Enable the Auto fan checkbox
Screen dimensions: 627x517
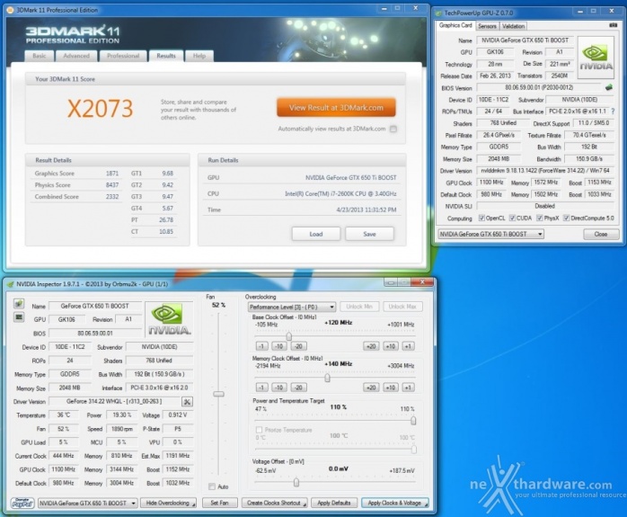coord(212,486)
